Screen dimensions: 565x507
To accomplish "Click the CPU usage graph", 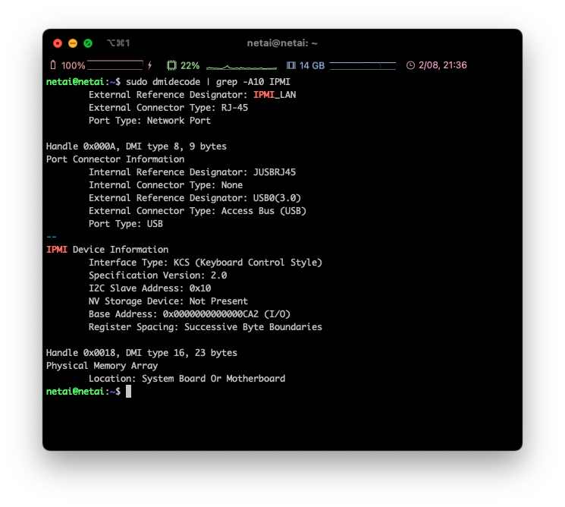I will 241,67.
